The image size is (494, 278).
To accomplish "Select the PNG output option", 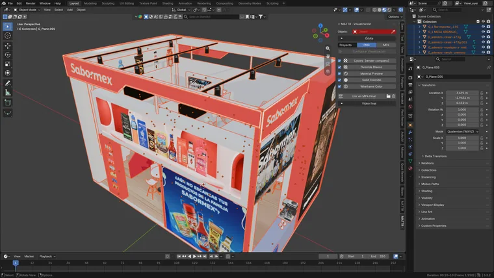I will coord(367,45).
